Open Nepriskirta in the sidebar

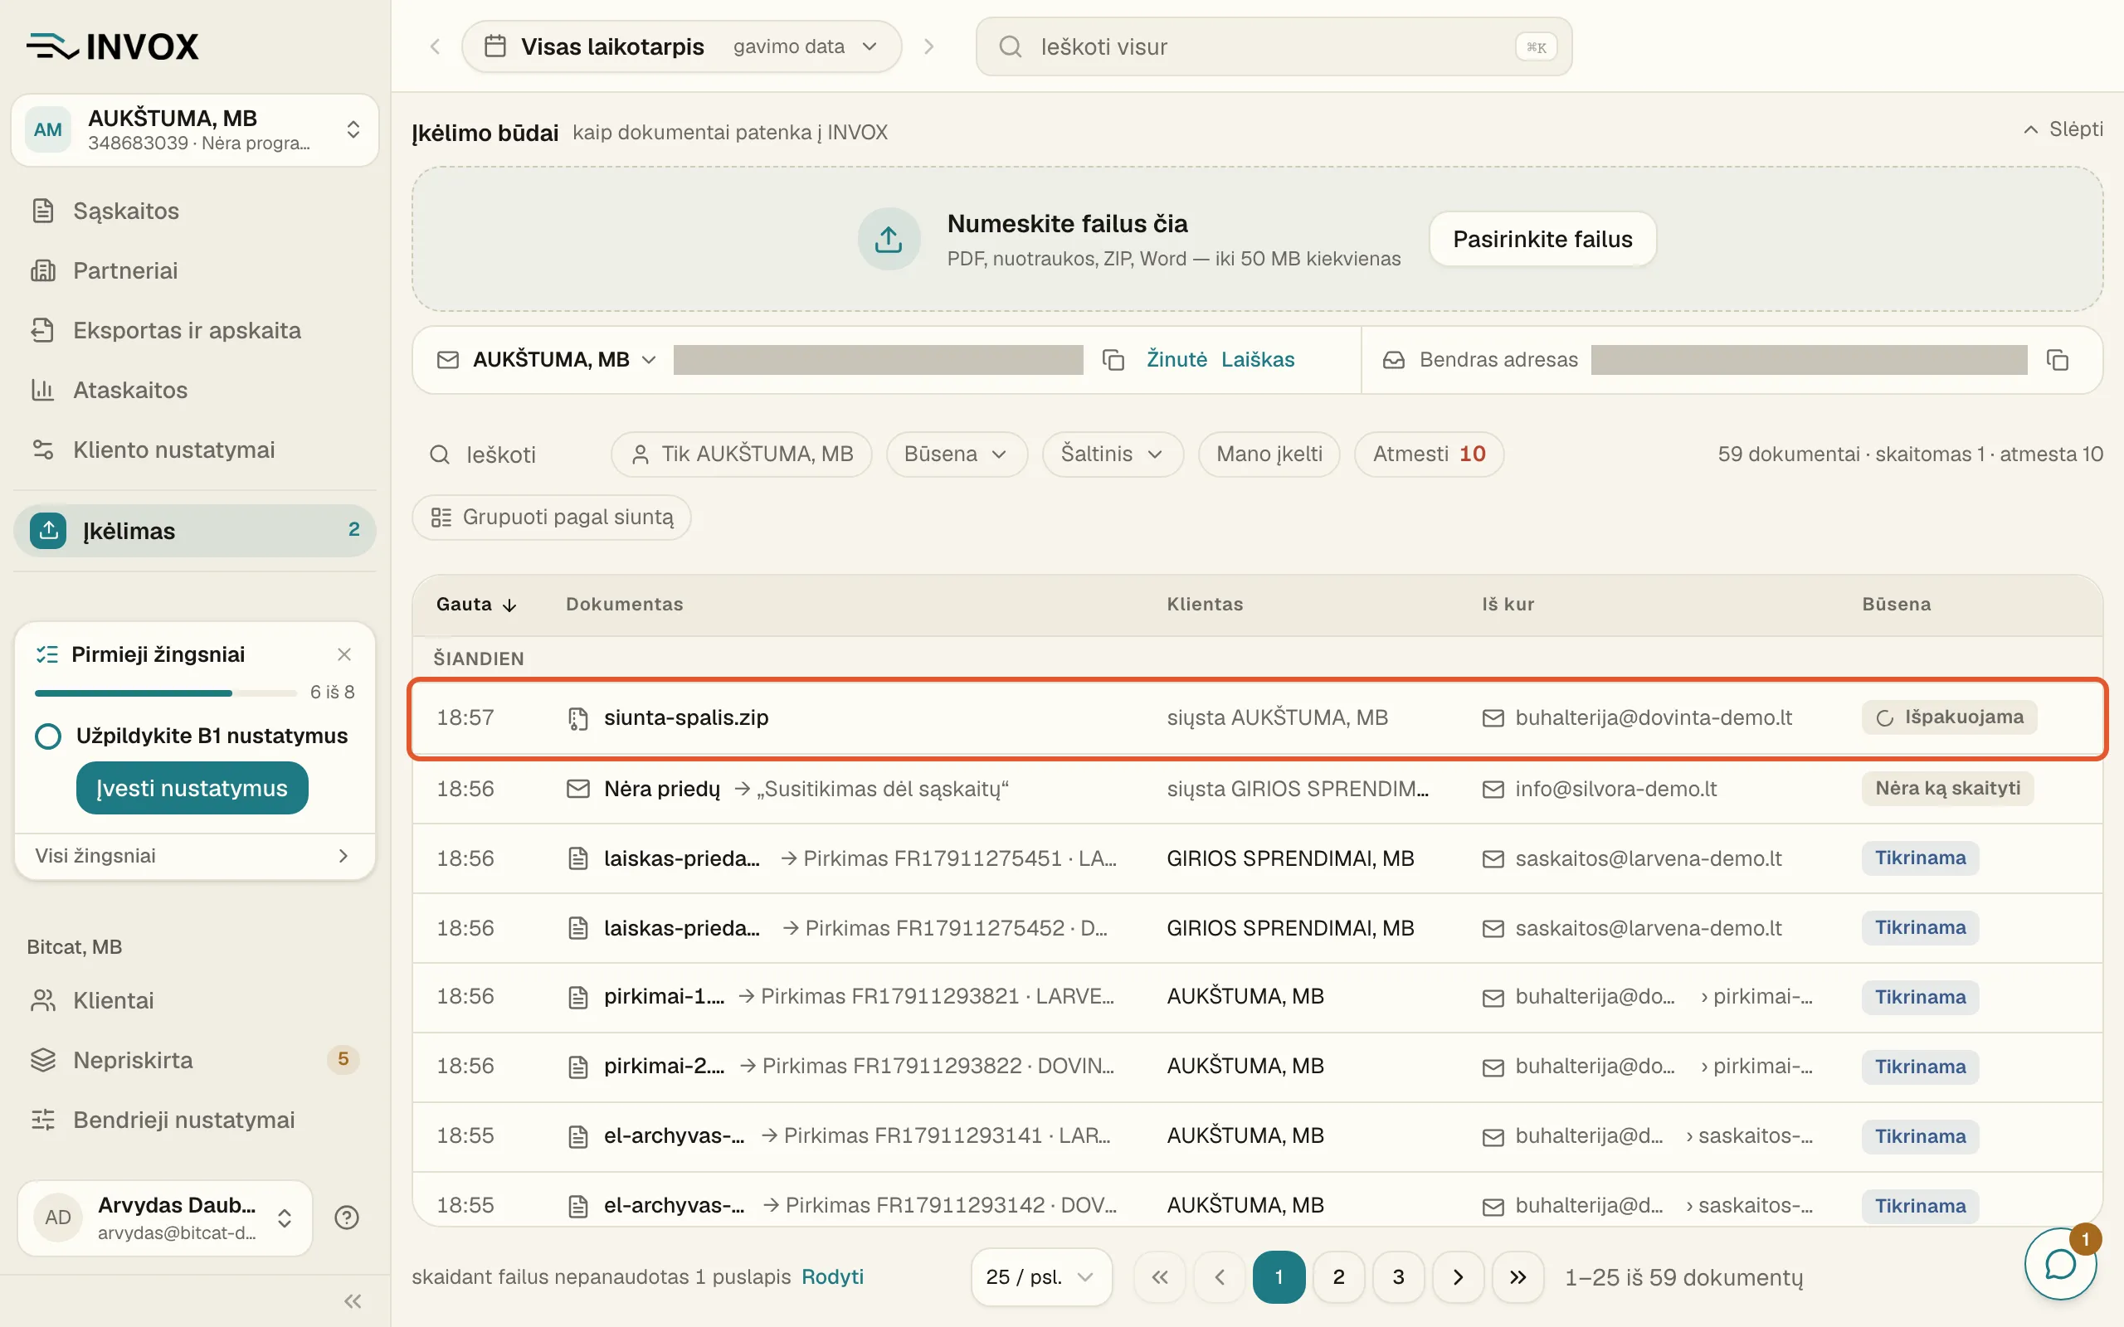[x=195, y=1060]
